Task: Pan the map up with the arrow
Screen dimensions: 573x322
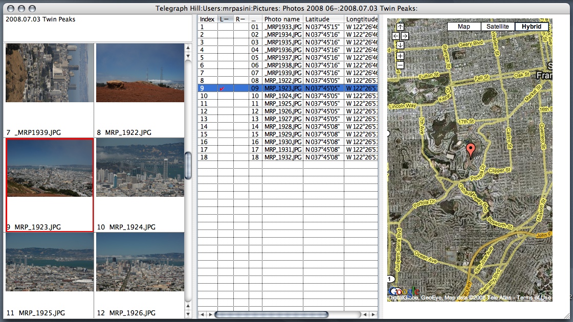Action: click(400, 27)
